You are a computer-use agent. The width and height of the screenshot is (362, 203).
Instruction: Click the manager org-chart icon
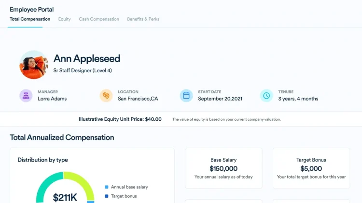point(26,95)
